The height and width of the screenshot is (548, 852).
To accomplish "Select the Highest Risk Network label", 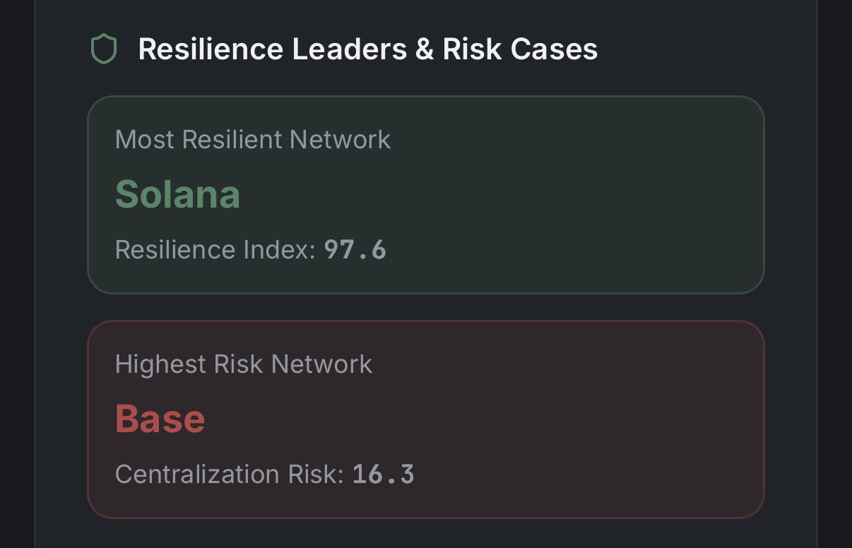I will 243,364.
